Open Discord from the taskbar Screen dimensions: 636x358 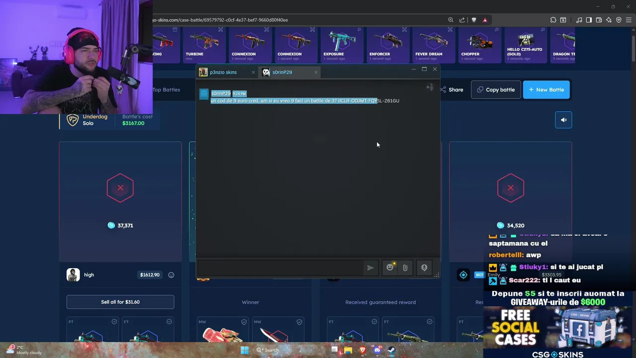[x=377, y=350]
